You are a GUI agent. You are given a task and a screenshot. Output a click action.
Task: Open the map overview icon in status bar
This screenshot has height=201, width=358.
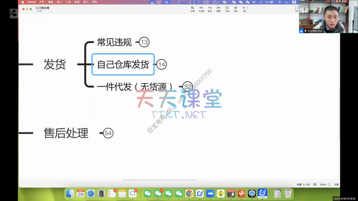pyautogui.click(x=315, y=184)
